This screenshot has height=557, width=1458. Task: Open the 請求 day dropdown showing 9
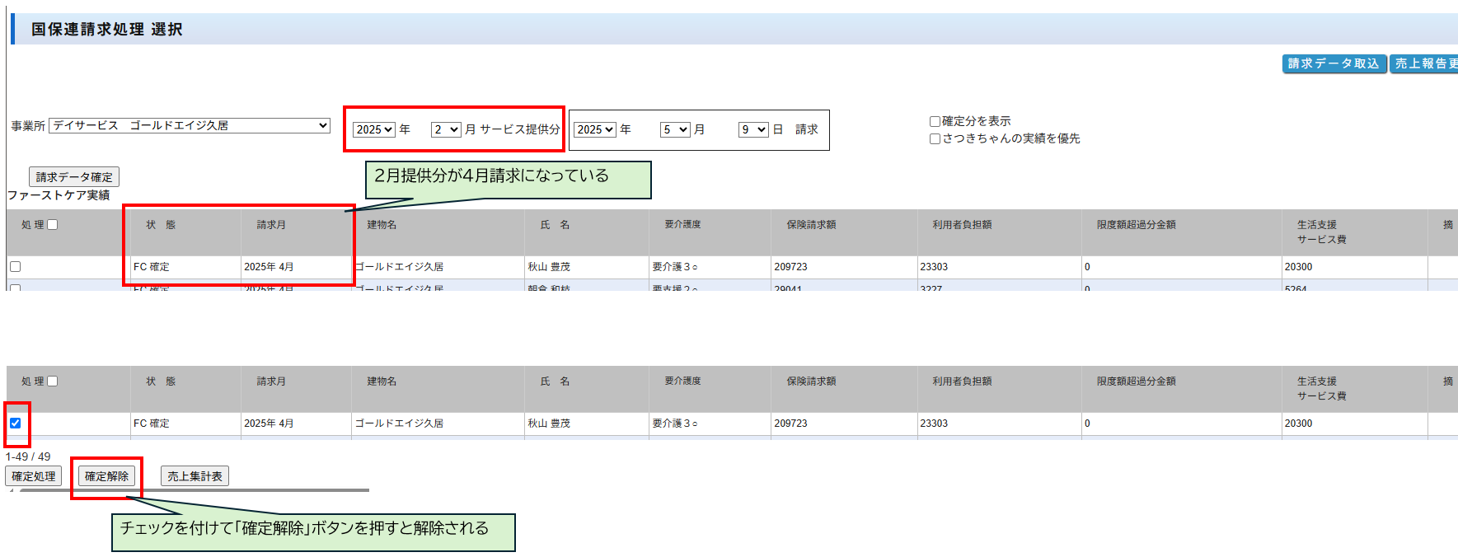pos(753,129)
